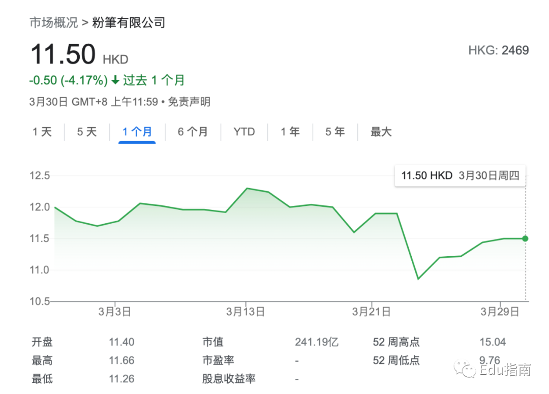
Task: Click the 11.50 HKD 3月30日周四 chart tooltip
Action: pos(460,175)
